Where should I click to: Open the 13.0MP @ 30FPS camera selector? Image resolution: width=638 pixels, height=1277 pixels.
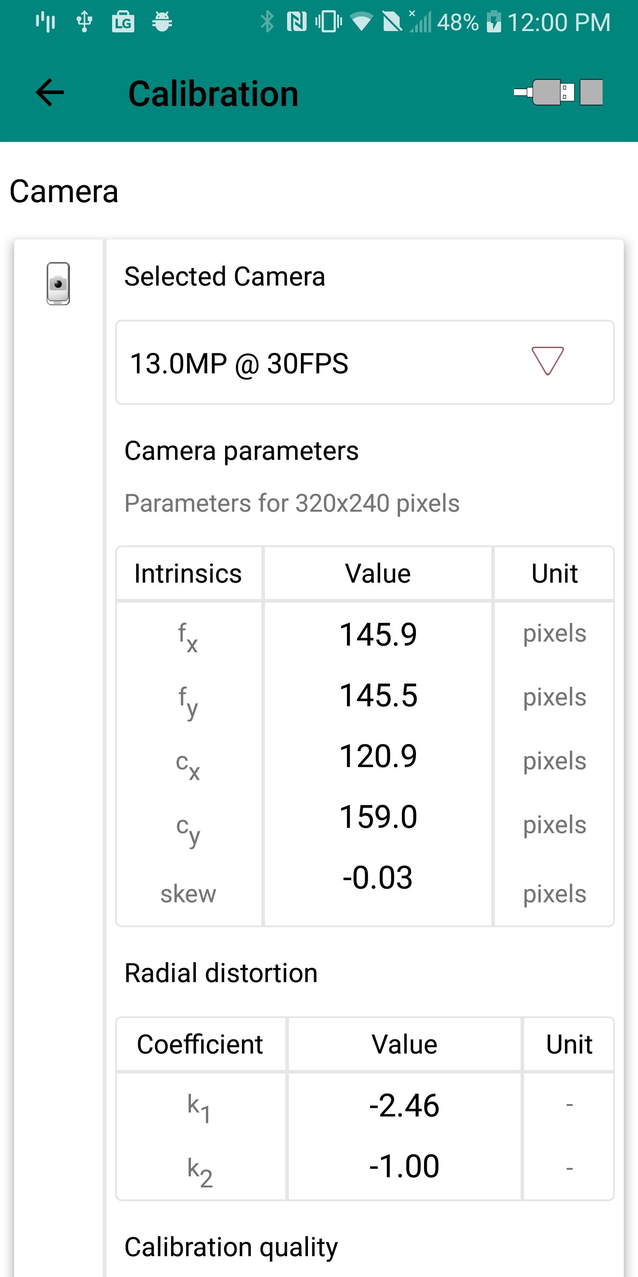tap(365, 362)
